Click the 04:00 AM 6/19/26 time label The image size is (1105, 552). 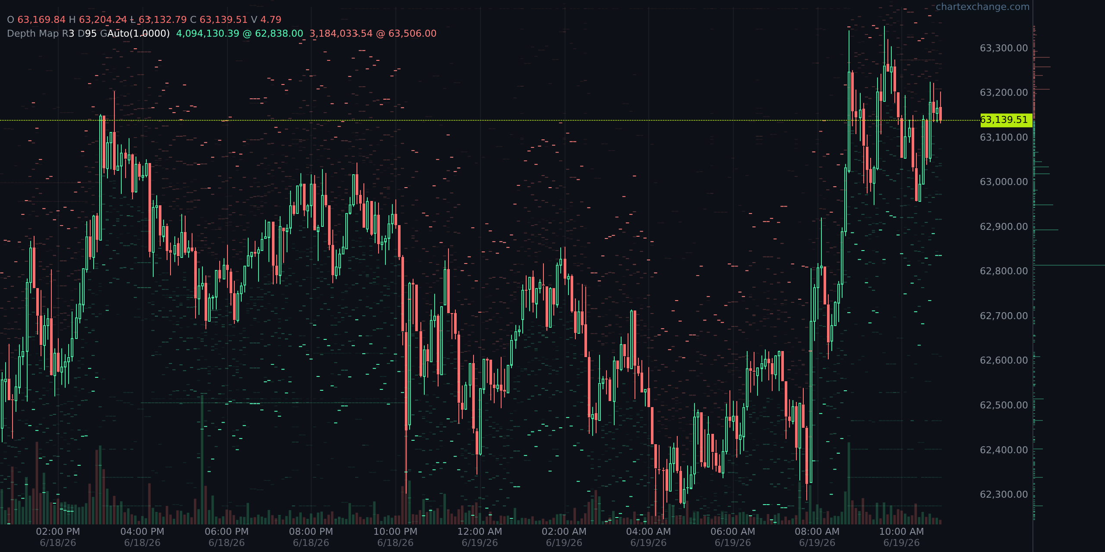[648, 537]
